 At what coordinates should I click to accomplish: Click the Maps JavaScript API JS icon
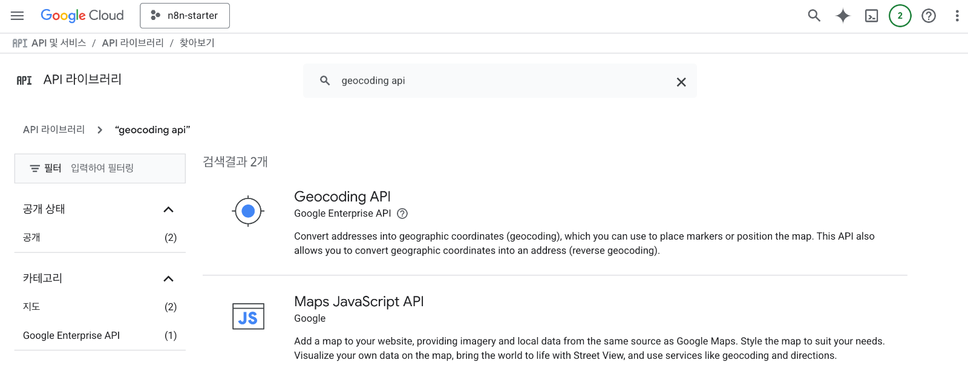248,316
